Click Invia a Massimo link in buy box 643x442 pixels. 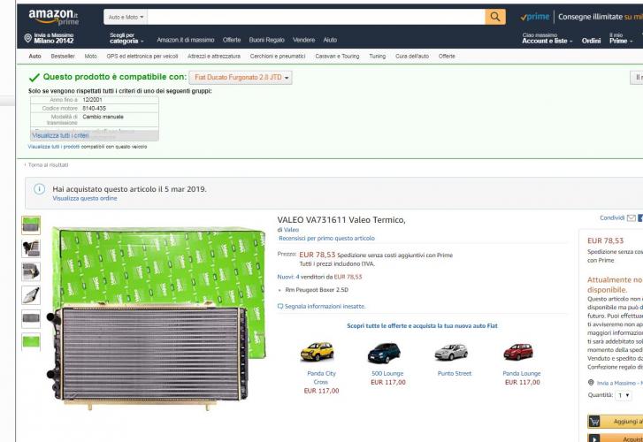click(618, 383)
